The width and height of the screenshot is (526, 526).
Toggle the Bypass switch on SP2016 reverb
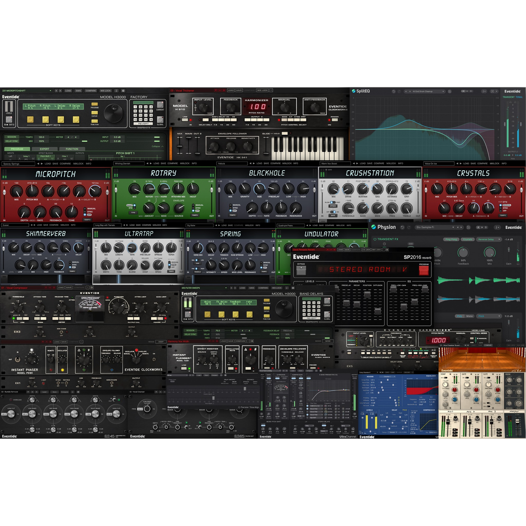coord(301,270)
